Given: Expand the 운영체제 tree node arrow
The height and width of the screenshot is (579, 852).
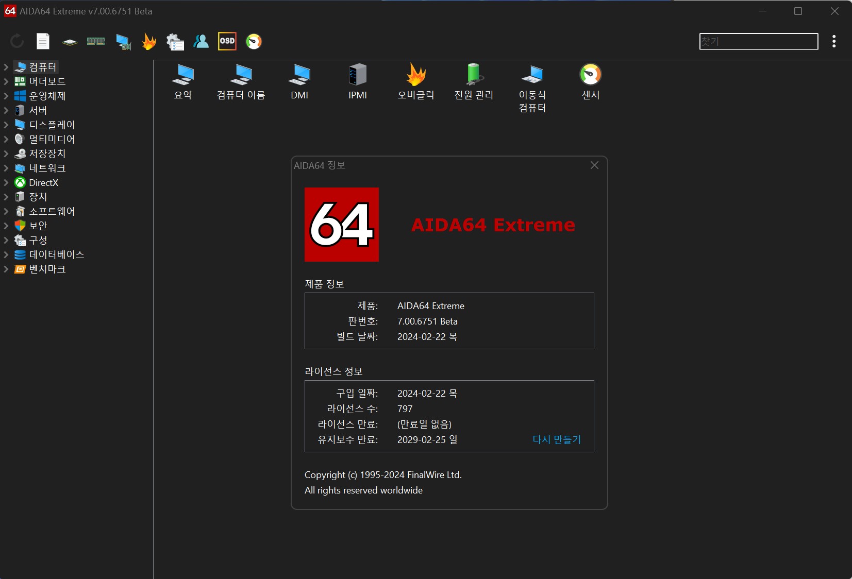Looking at the screenshot, I should click(x=6, y=96).
